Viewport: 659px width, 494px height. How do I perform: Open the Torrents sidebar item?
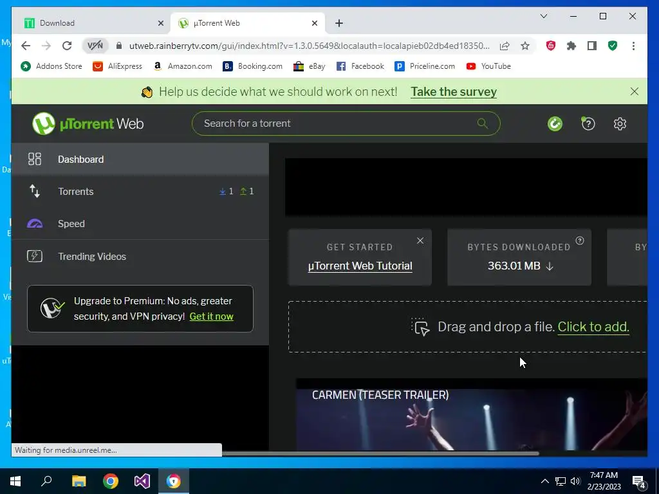(140, 191)
